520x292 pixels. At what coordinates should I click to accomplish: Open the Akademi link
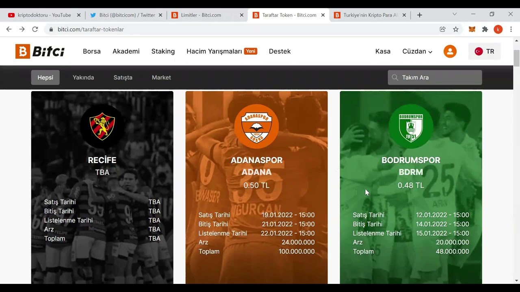[x=126, y=52]
